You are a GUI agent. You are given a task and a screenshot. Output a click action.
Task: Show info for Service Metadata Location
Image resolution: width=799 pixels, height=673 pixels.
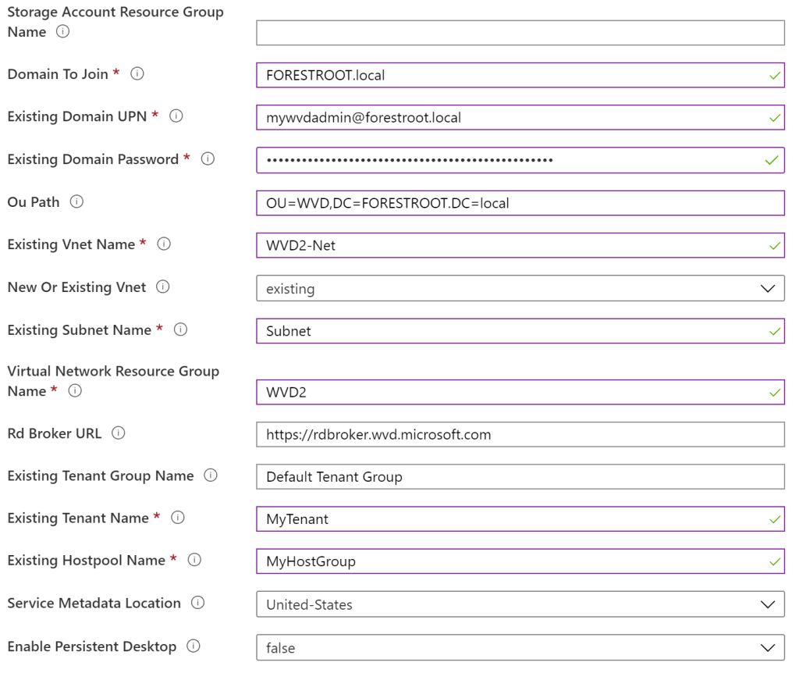pos(197,604)
